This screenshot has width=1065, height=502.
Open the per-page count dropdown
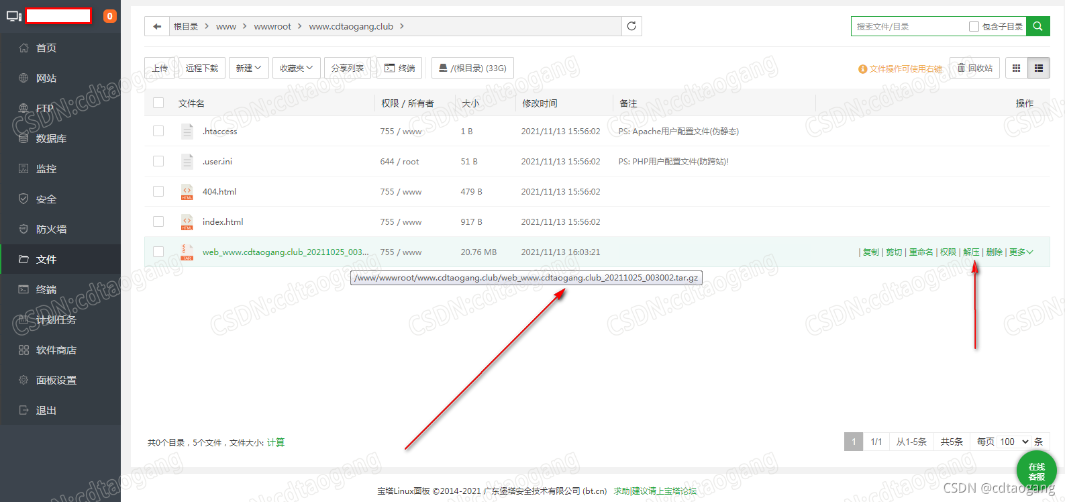point(1014,442)
